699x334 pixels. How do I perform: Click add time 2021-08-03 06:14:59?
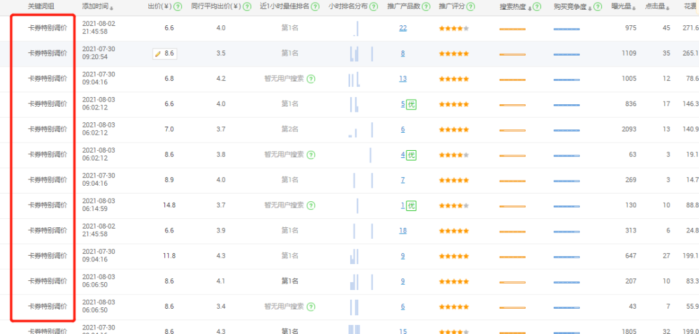[99, 205]
